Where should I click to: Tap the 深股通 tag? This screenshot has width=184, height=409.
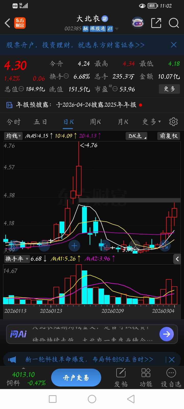(98, 29)
